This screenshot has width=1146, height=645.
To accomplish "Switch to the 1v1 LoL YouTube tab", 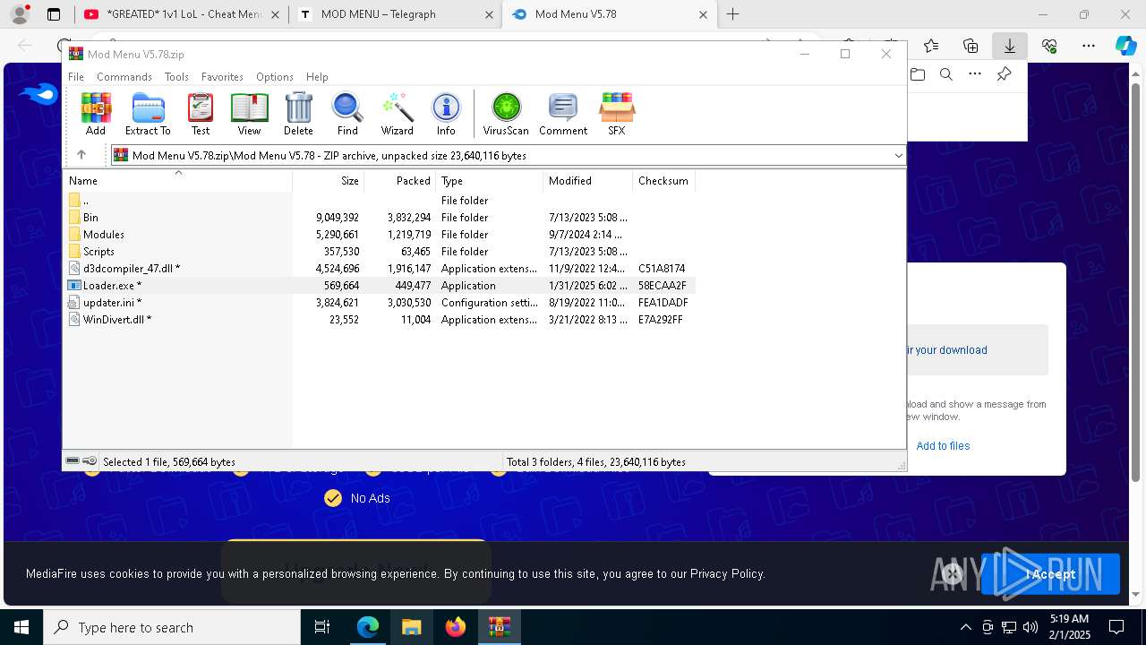I will click(x=181, y=14).
